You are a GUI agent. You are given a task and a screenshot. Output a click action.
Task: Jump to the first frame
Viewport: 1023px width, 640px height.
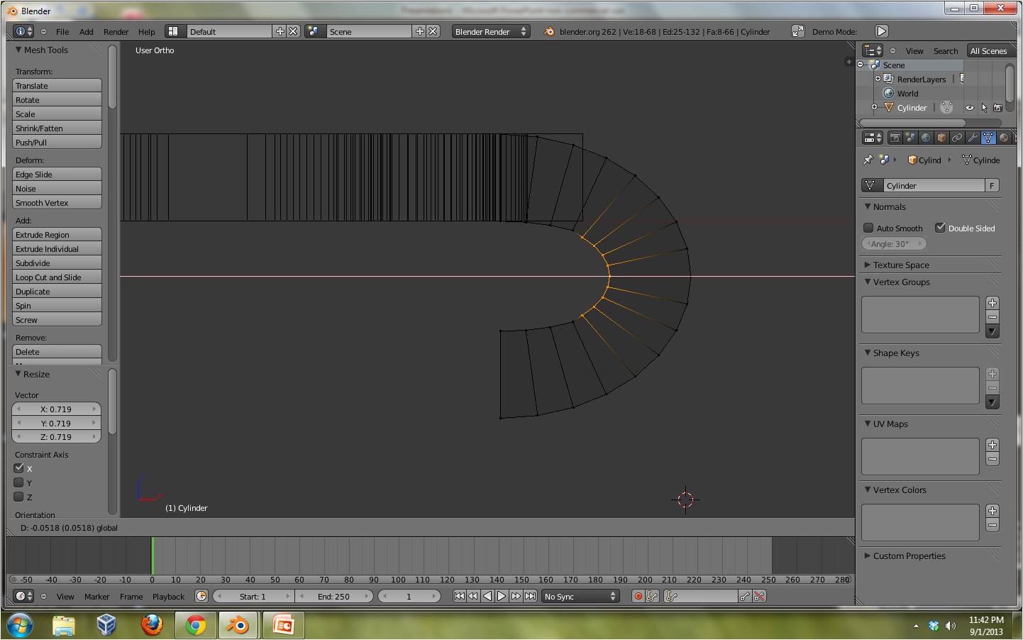coord(459,596)
